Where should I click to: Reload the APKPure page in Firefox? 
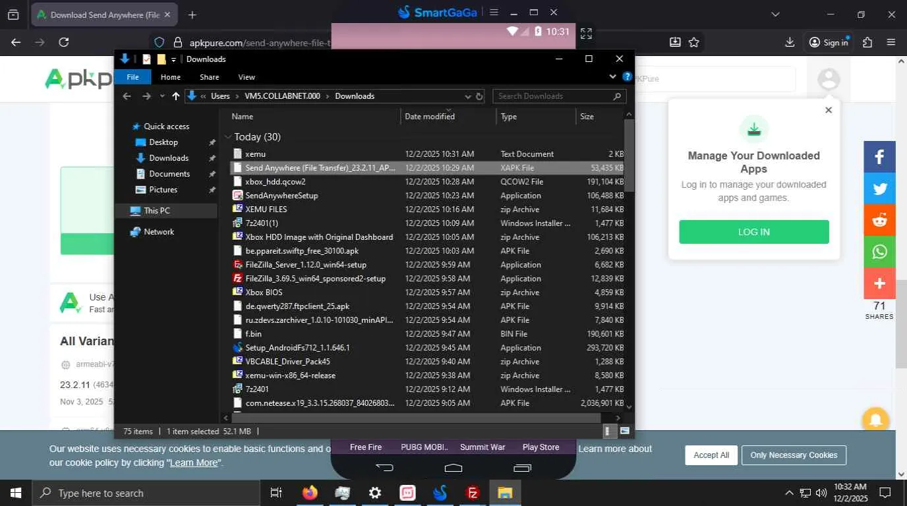[64, 42]
